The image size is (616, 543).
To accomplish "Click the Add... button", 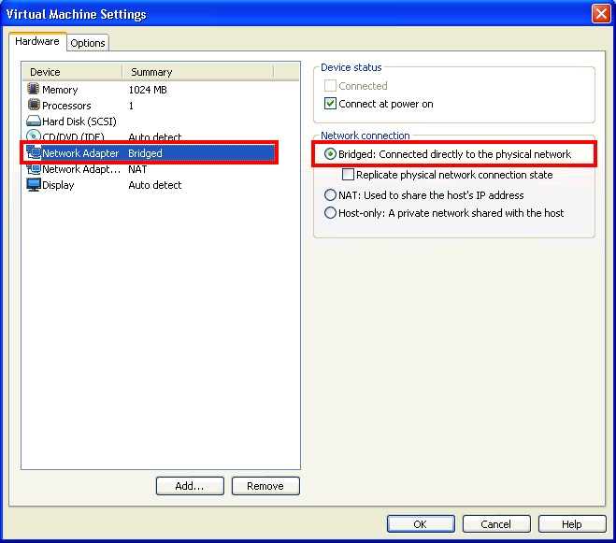I will tap(191, 486).
